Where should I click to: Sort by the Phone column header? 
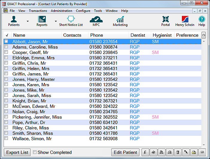109,35
